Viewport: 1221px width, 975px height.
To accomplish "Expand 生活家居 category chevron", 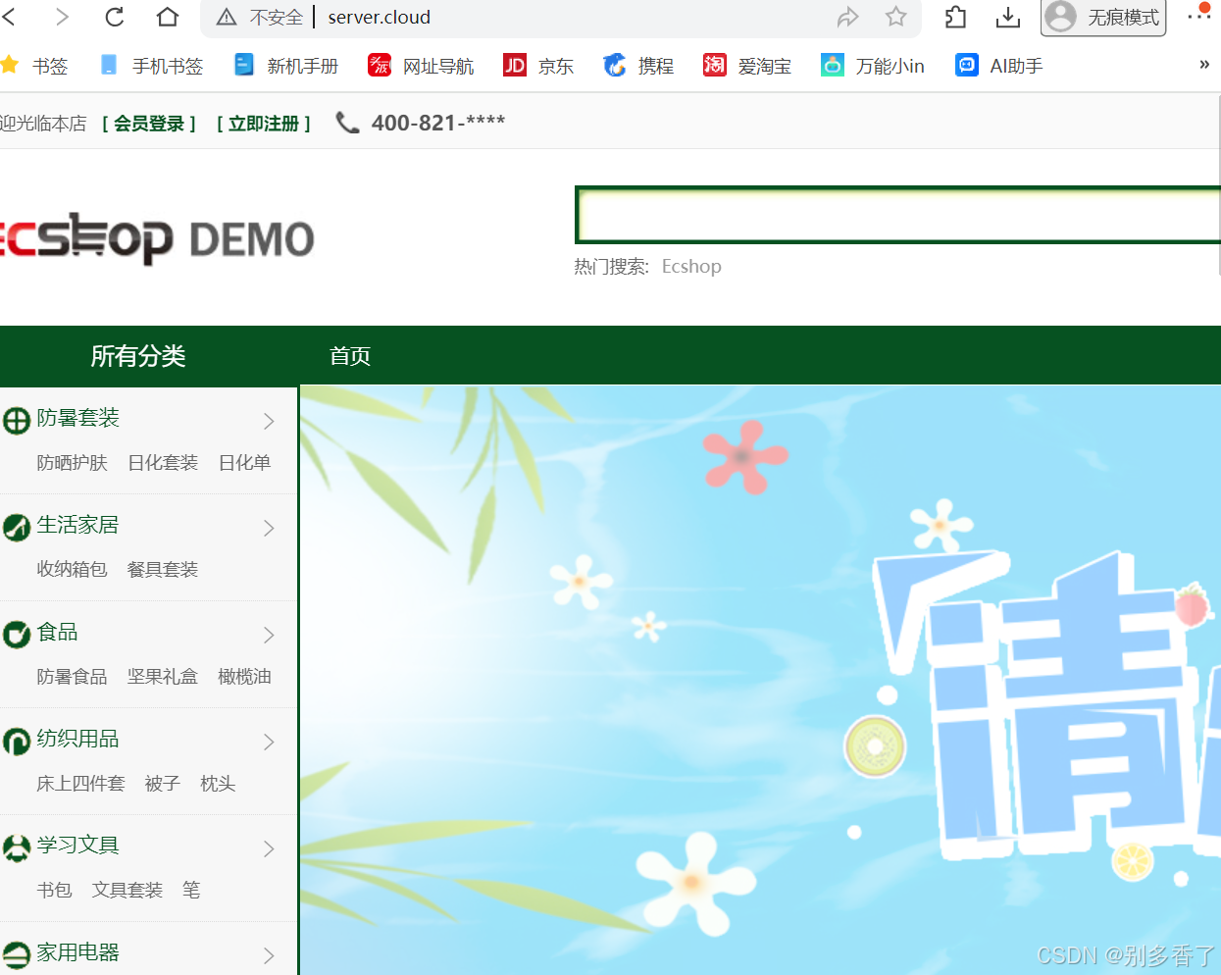I will 269,528.
